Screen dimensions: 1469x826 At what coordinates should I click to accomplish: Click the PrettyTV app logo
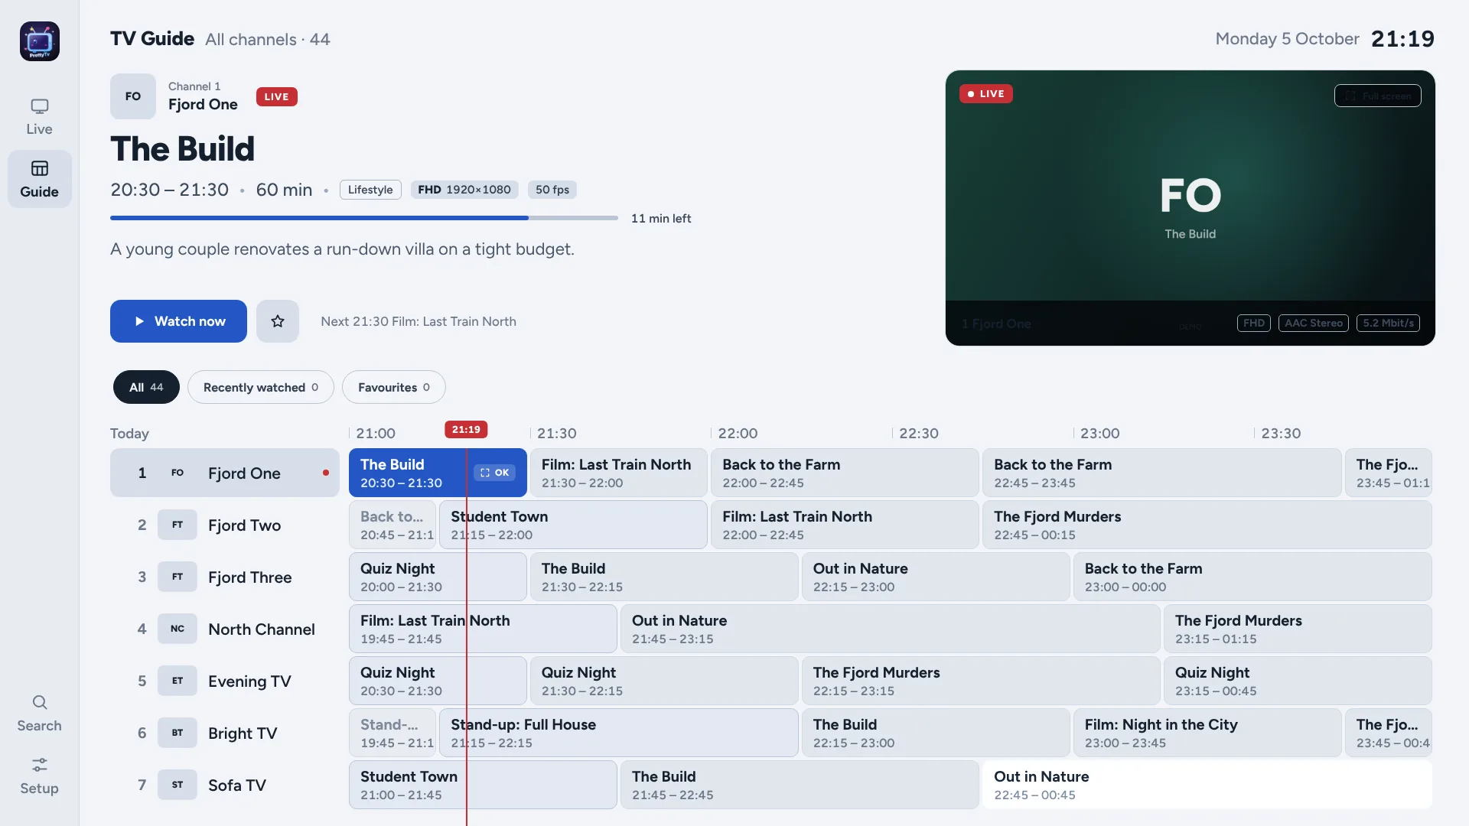tap(39, 41)
